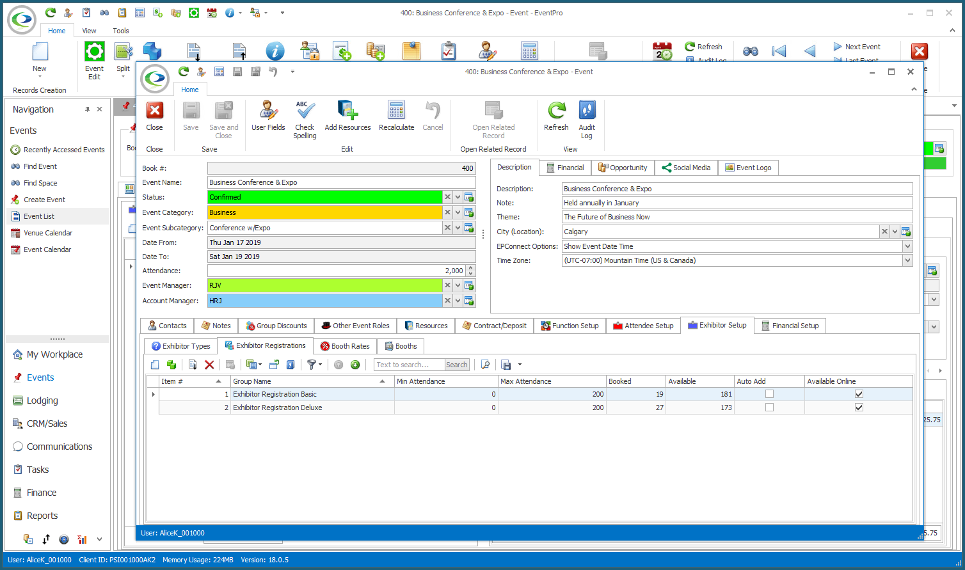Open Lodging navigation section
965x570 pixels.
click(x=42, y=400)
